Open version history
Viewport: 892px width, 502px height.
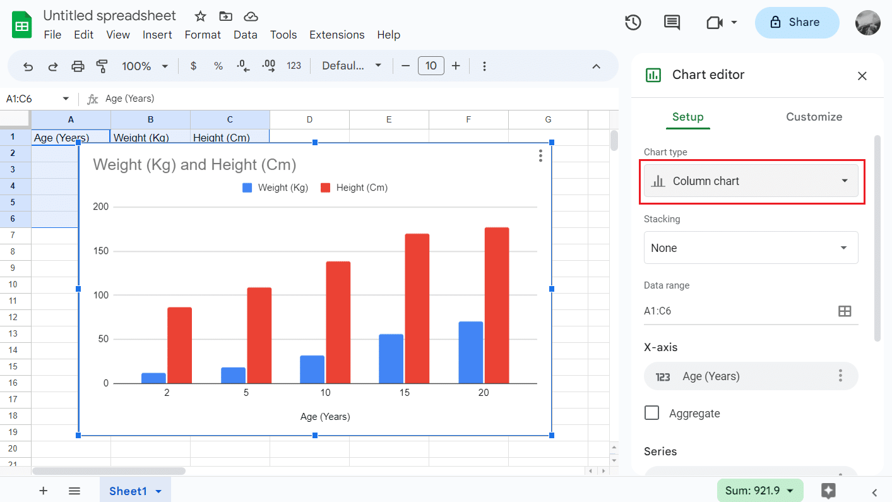(633, 22)
